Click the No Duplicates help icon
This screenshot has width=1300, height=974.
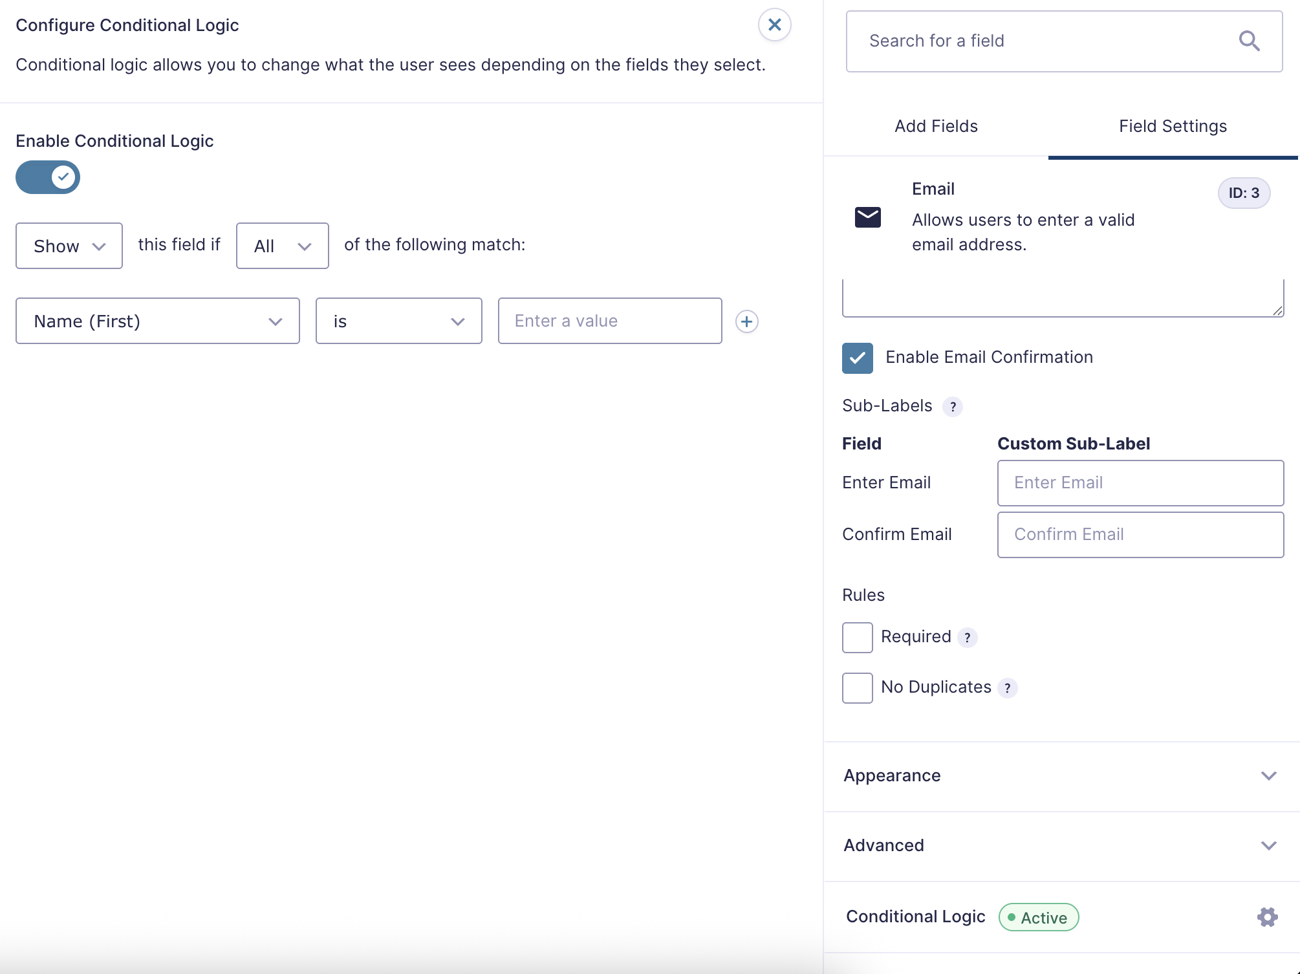[1007, 688]
